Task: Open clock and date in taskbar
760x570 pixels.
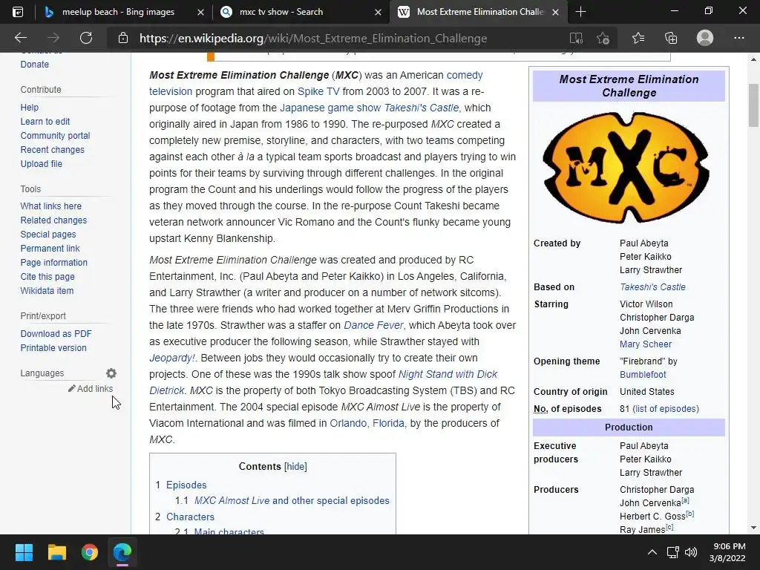Action: point(727,552)
